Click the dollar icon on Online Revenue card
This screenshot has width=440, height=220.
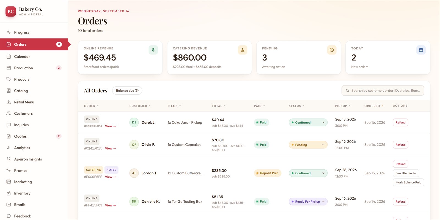153,50
